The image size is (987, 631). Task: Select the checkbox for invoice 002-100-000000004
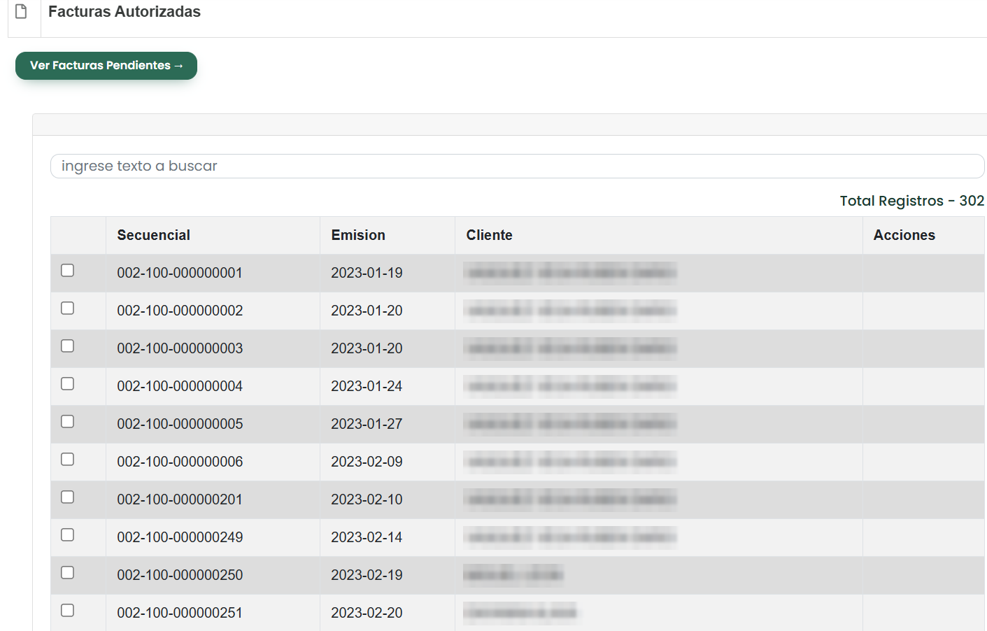[68, 384]
